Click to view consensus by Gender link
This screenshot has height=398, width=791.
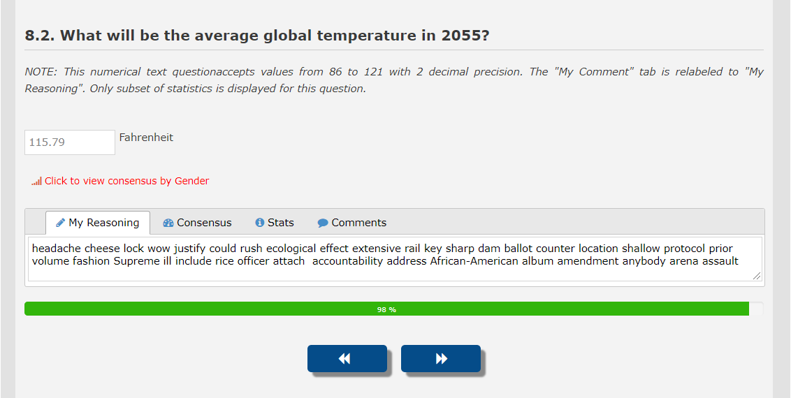126,181
